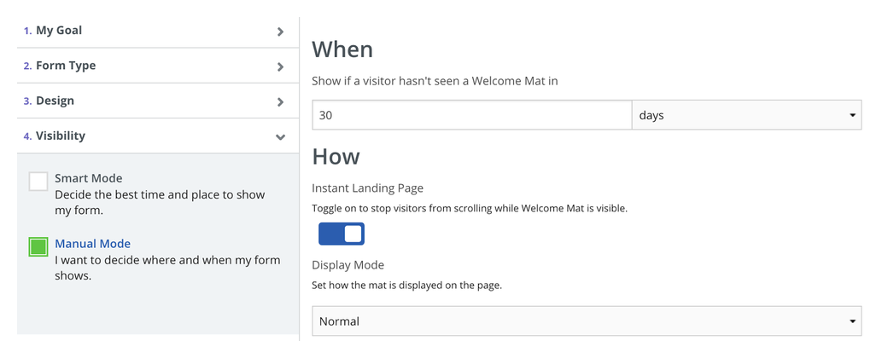
Task: Click into the 30 days number field
Action: (471, 115)
